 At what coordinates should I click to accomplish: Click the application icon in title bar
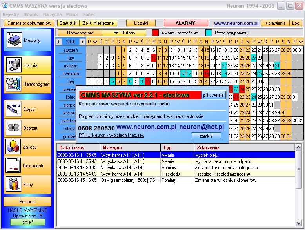coord(4,5)
